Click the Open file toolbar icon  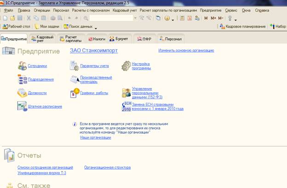tap(12, 18)
